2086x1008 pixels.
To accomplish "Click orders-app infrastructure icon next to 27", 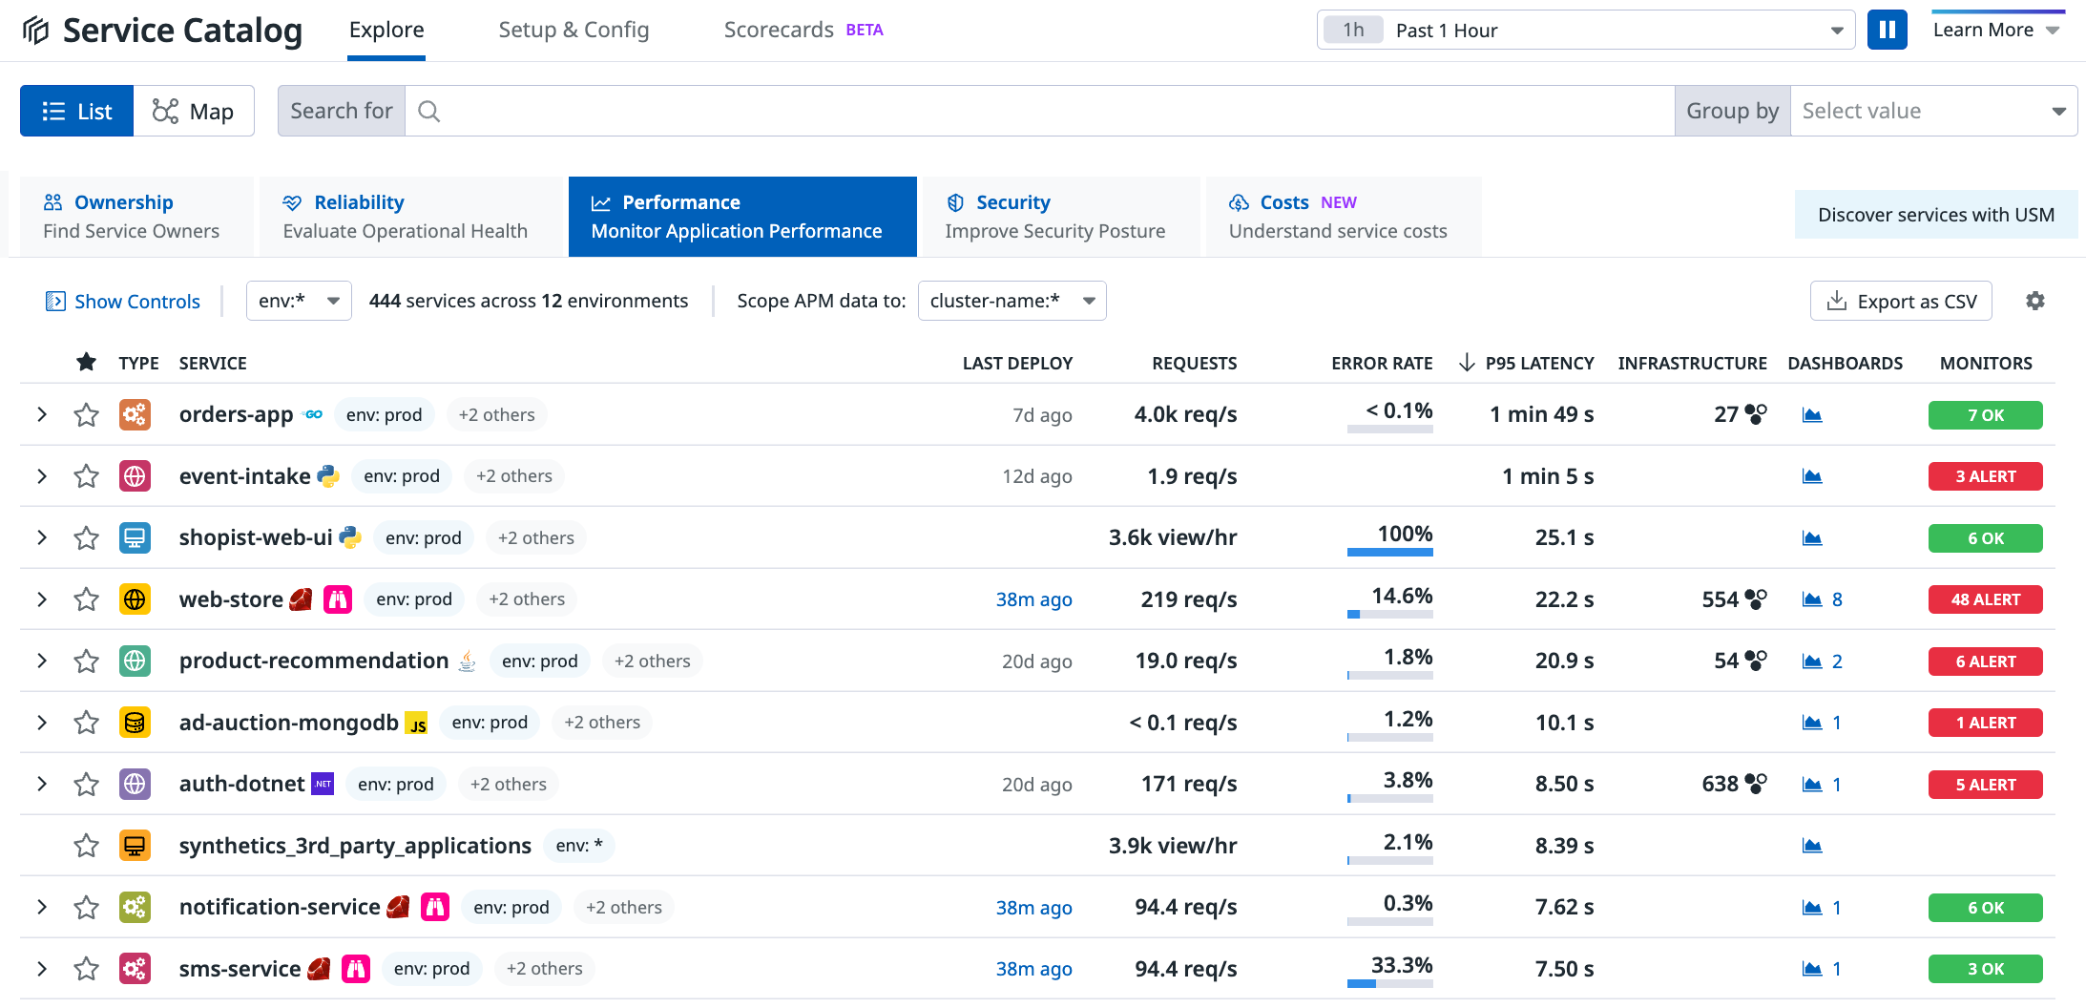I will 1756,414.
